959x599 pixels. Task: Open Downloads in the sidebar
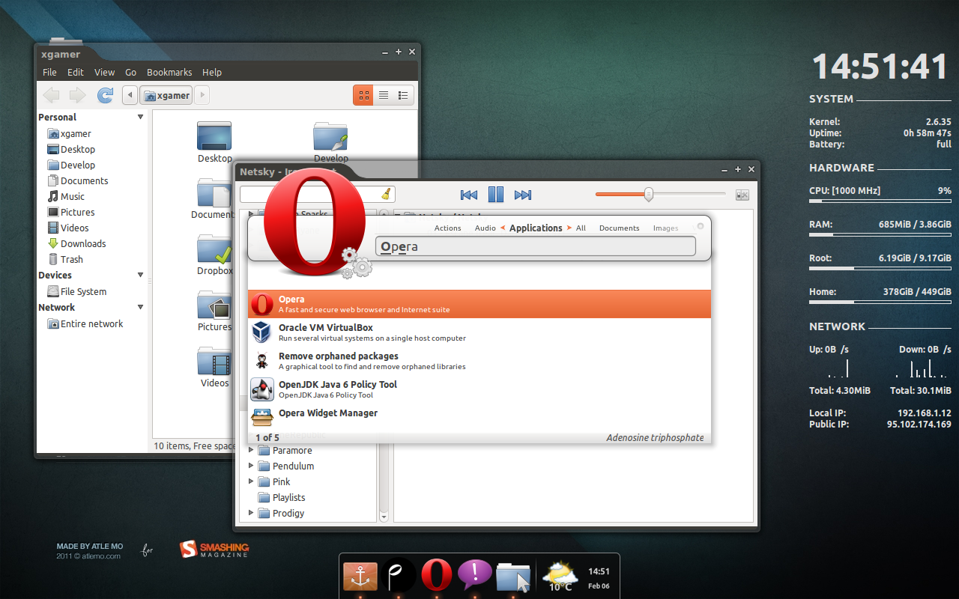point(76,243)
